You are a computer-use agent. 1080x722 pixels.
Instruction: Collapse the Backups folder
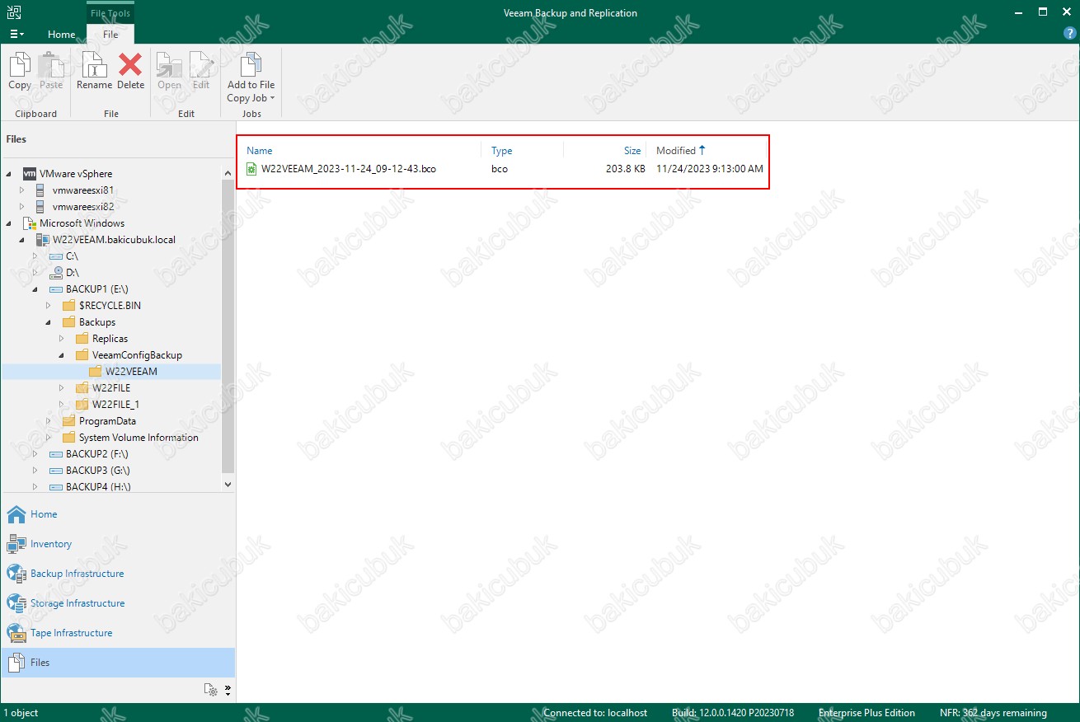[49, 322]
